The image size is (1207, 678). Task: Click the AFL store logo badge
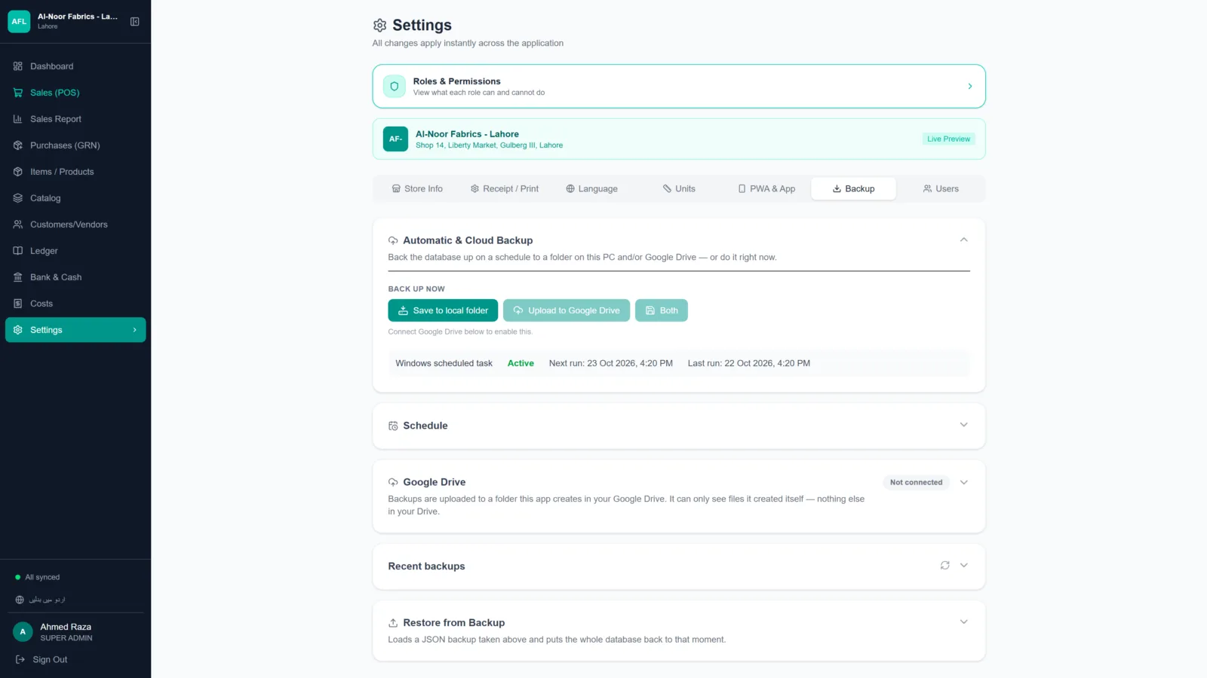[19, 22]
